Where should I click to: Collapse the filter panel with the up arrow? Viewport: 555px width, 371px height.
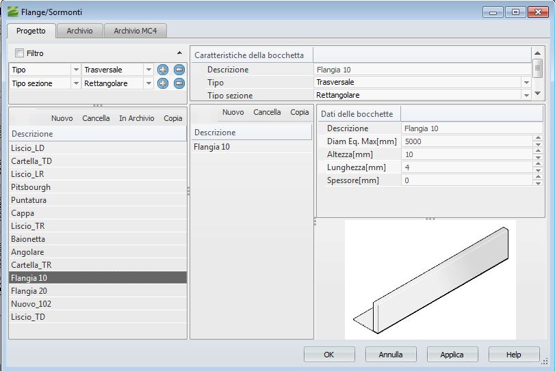tap(179, 53)
